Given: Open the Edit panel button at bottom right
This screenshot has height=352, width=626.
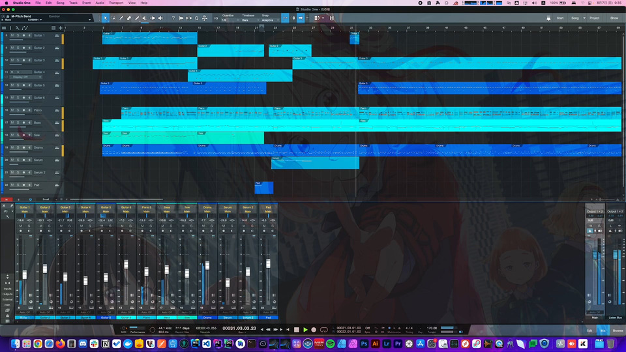Looking at the screenshot, I should [589, 330].
